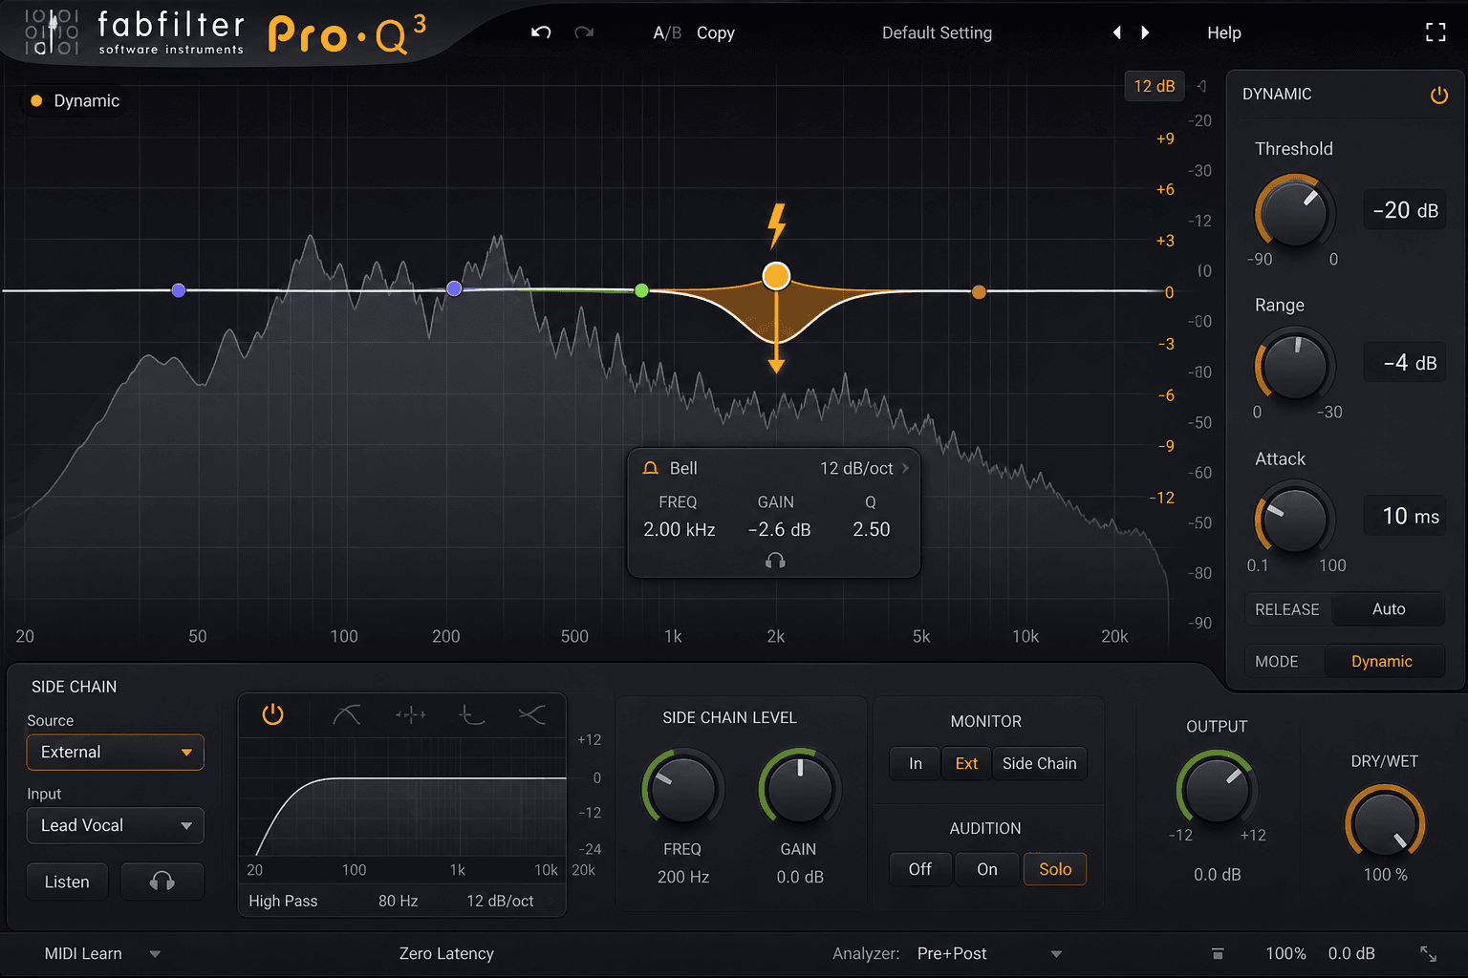Viewport: 1468px width, 978px height.
Task: Click the lightning bolt dynamic indicator
Action: click(x=777, y=225)
